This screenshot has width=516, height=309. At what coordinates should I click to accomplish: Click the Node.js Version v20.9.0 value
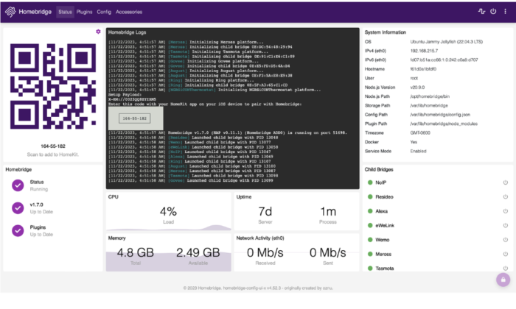point(417,88)
